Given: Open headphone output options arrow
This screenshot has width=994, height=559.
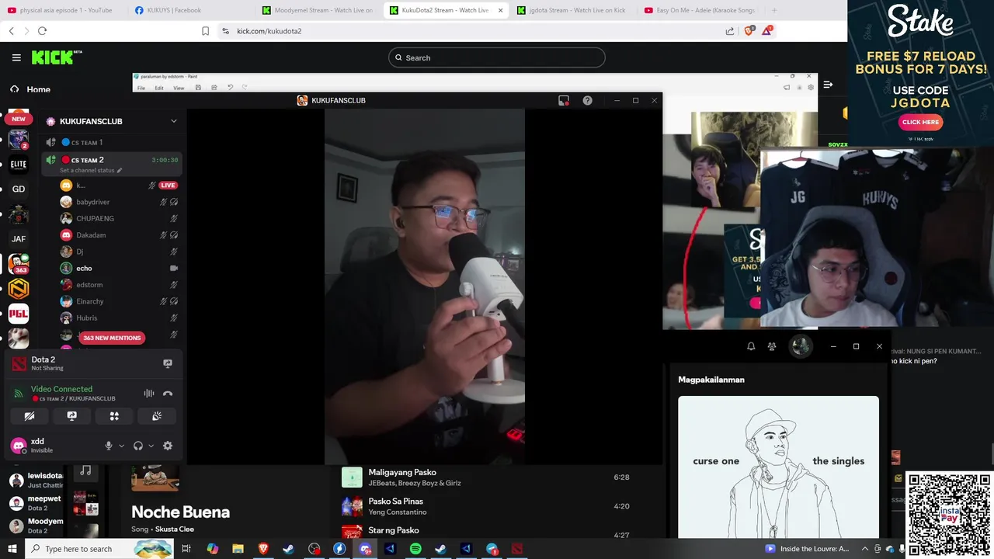Looking at the screenshot, I should click(151, 446).
